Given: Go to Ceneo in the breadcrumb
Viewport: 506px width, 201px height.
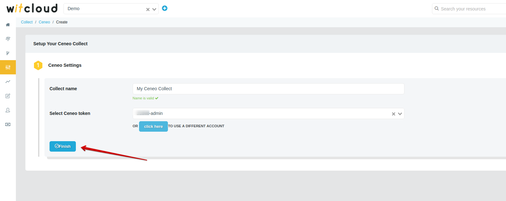Looking at the screenshot, I should tap(44, 22).
